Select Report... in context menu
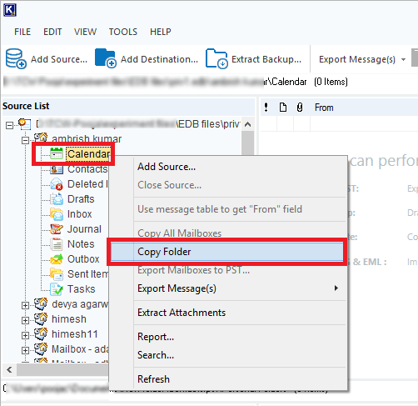 coord(226,337)
